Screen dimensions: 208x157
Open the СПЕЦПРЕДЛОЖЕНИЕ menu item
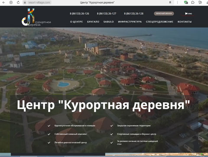[x=159, y=22]
